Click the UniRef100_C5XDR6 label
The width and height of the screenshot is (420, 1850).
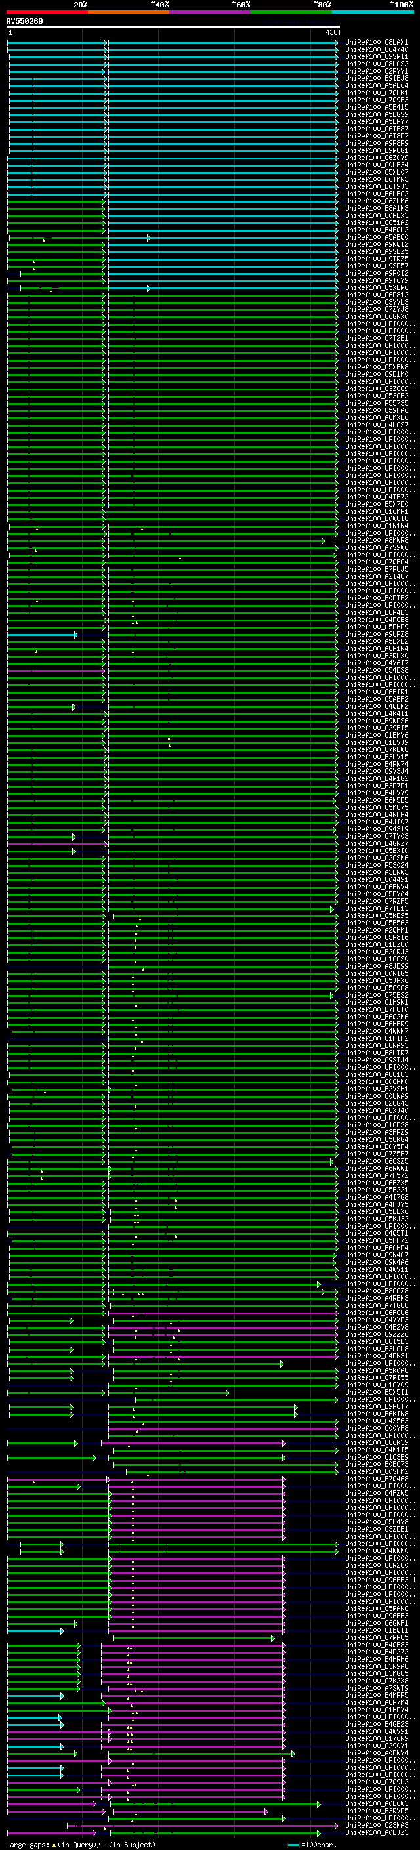tap(376, 287)
